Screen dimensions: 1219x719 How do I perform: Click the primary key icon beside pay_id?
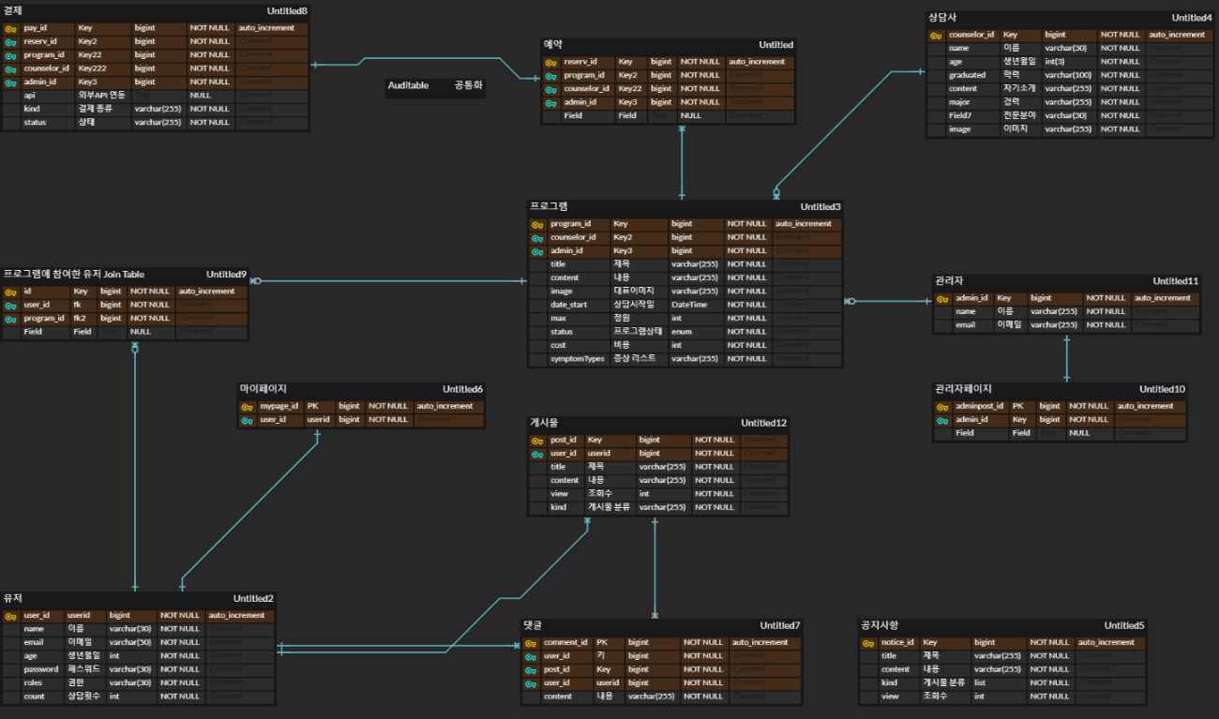coord(10,28)
